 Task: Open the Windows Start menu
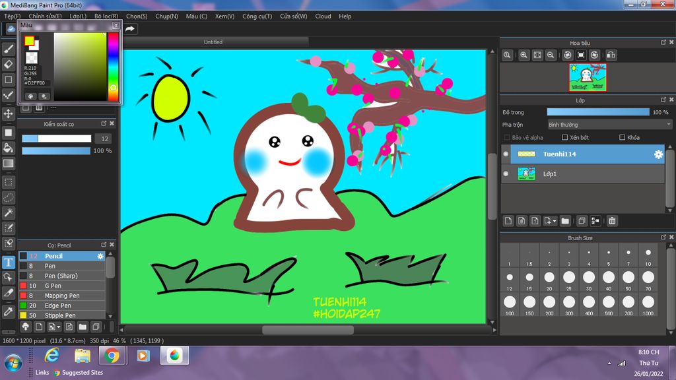point(13,363)
